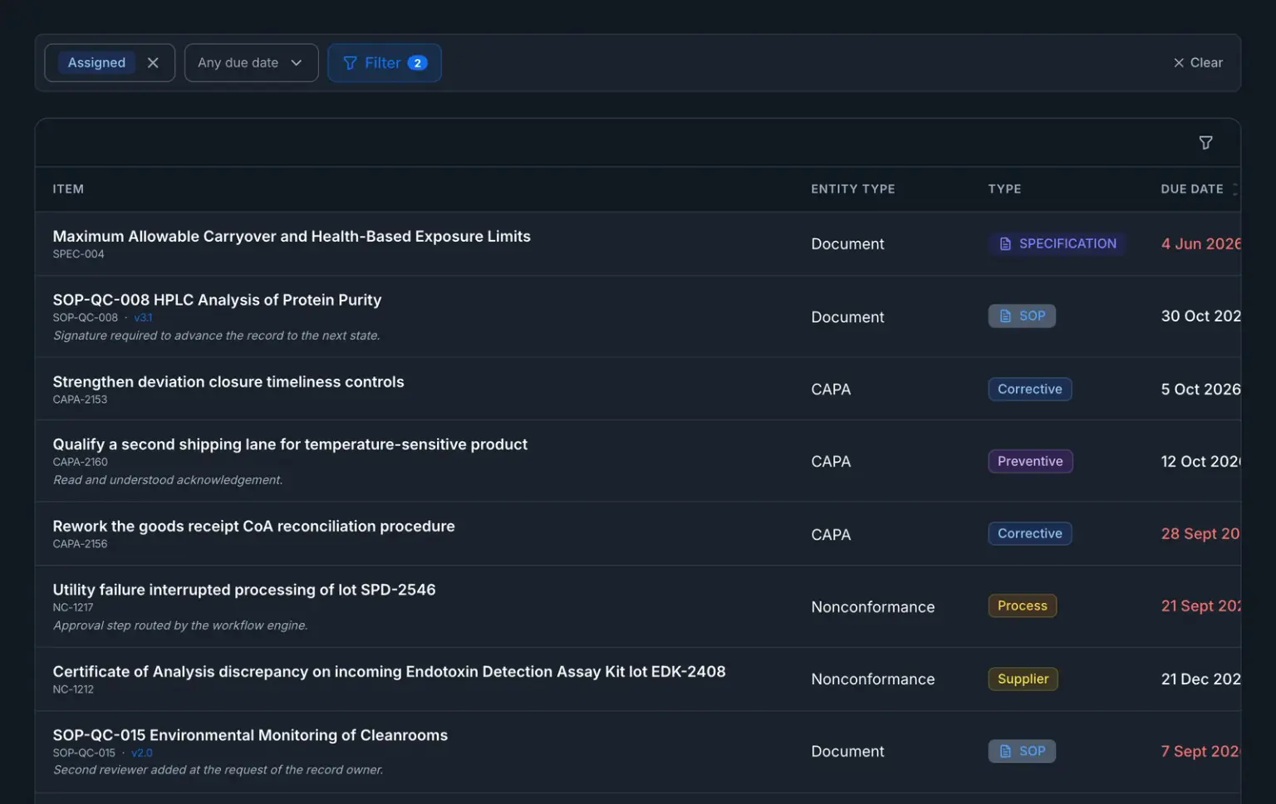Open the Any due date dropdown
The image size is (1276, 804).
click(x=251, y=63)
